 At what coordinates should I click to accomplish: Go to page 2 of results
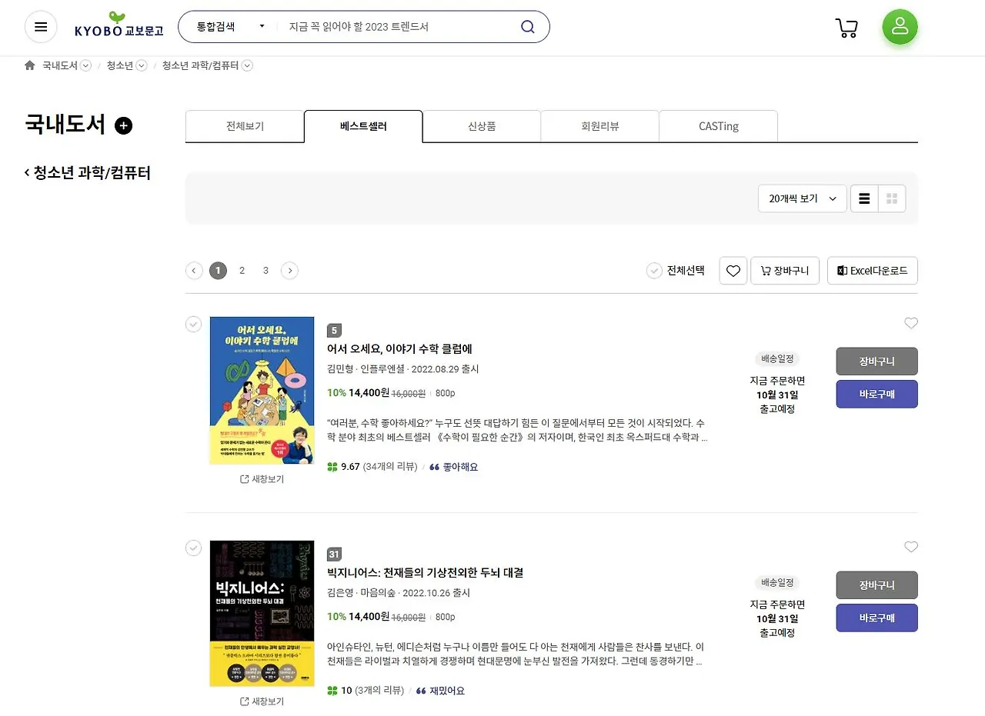242,270
